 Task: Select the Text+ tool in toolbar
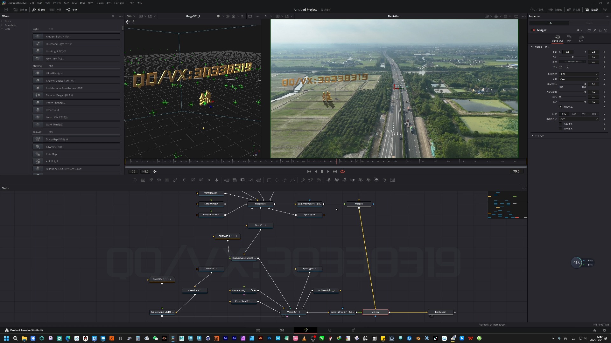point(167,180)
